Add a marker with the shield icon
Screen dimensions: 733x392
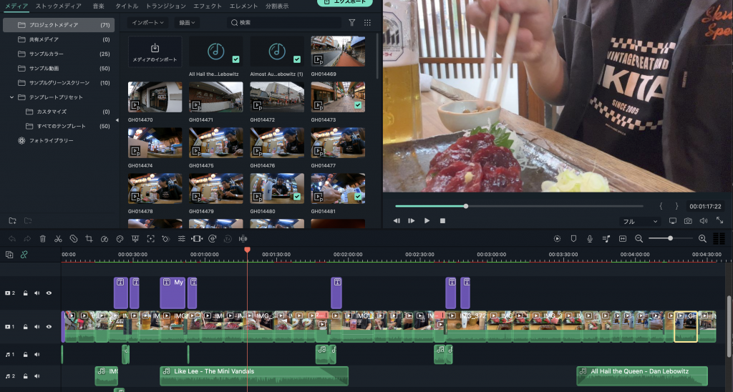coord(573,239)
